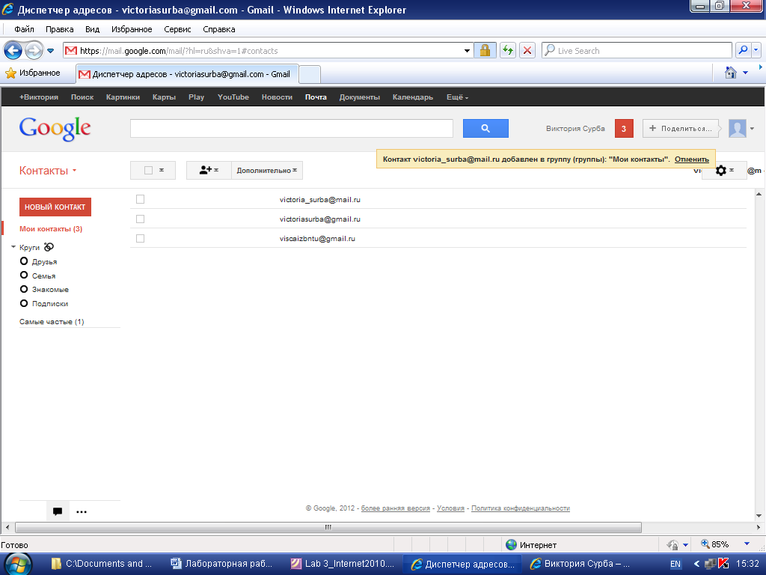This screenshot has width=766, height=575.
Task: Open the red notifications counter showing 3
Action: (624, 129)
